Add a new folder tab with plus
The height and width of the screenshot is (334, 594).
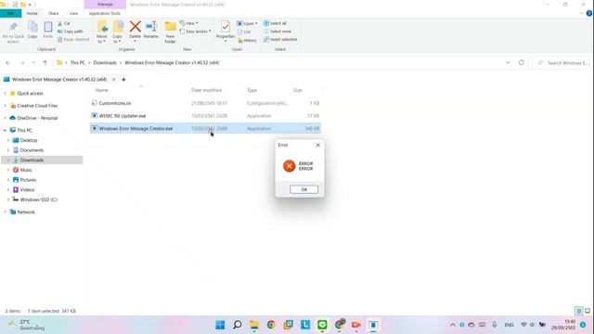click(x=123, y=80)
